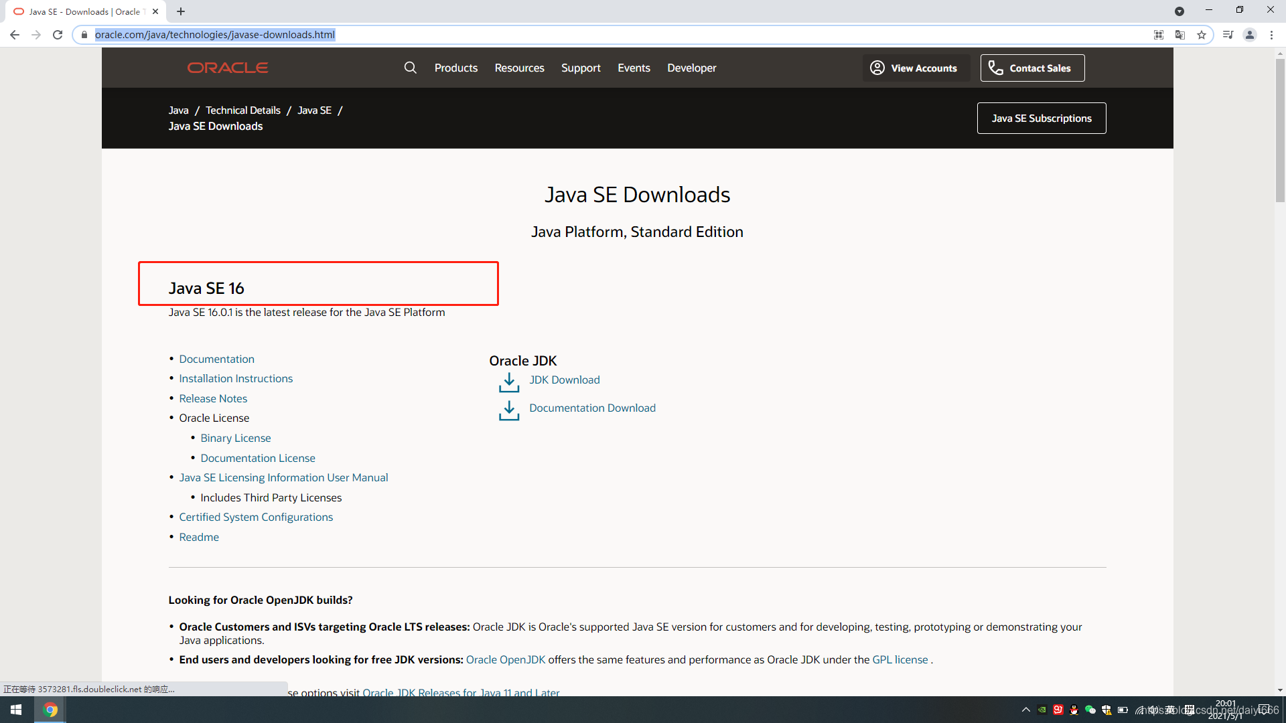The image size is (1286, 723).
Task: Reload the page using the refresh icon
Action: pos(58,35)
